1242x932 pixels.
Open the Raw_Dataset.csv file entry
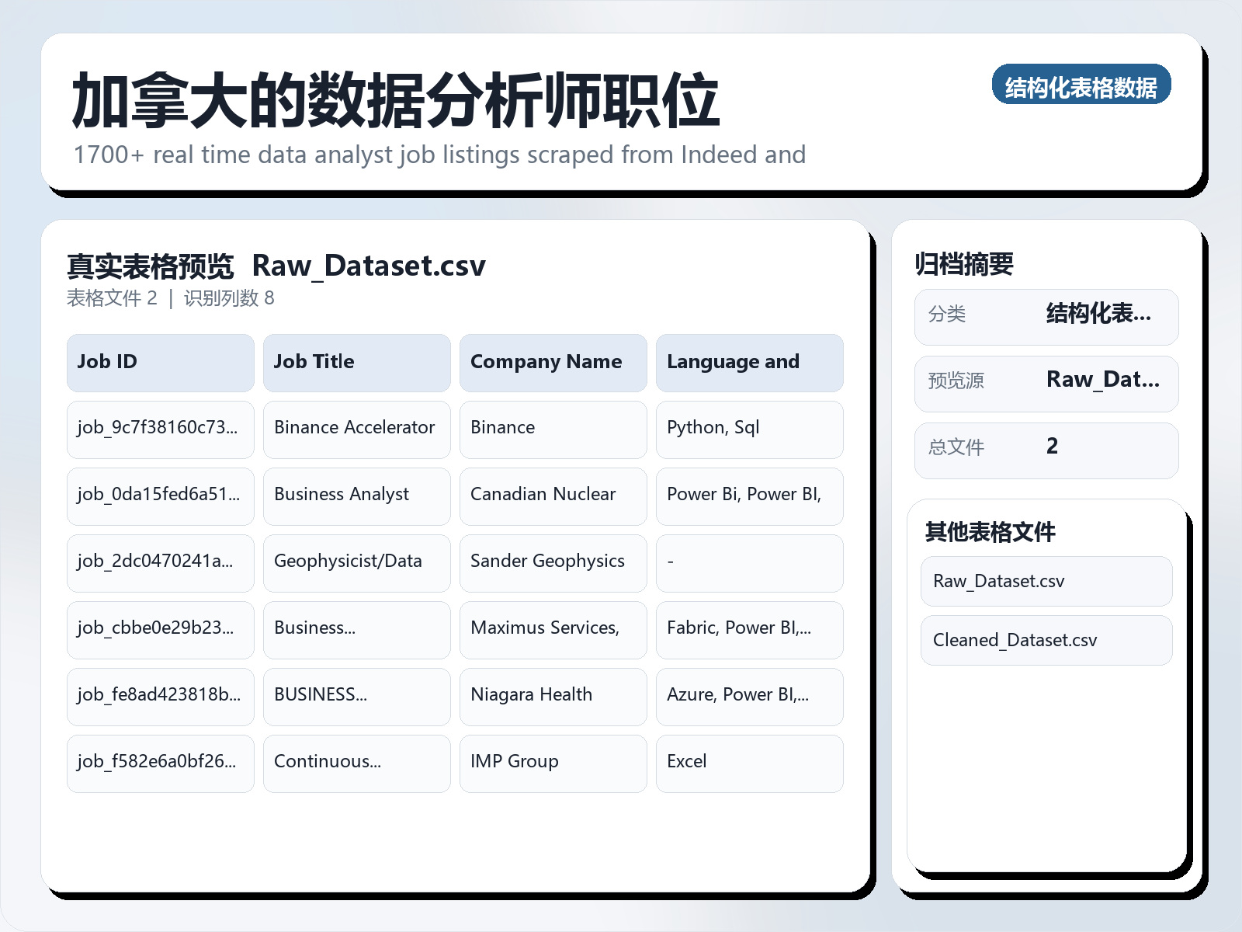[x=1046, y=581]
